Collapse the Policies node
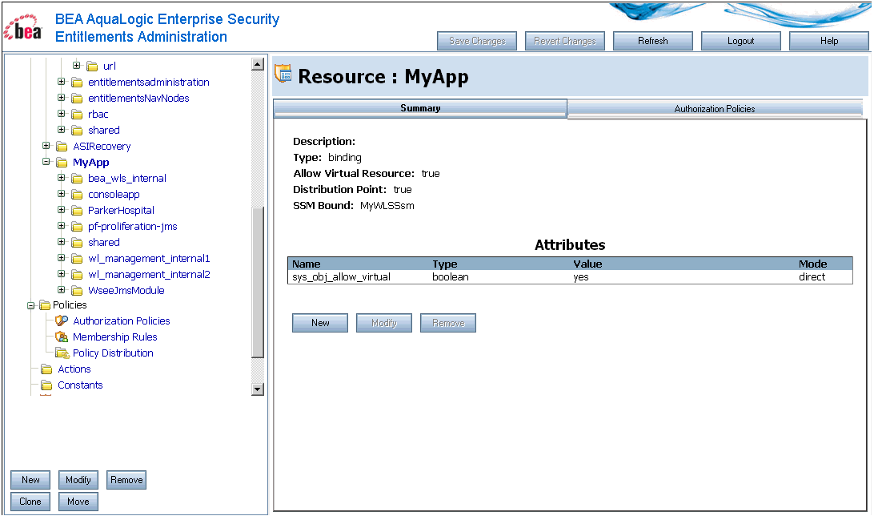Viewport: 874px width, 516px height. (x=31, y=306)
